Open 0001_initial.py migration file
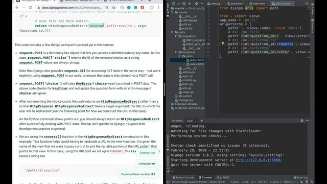Image resolution: width=327 pixels, height=184 pixels. (194, 40)
